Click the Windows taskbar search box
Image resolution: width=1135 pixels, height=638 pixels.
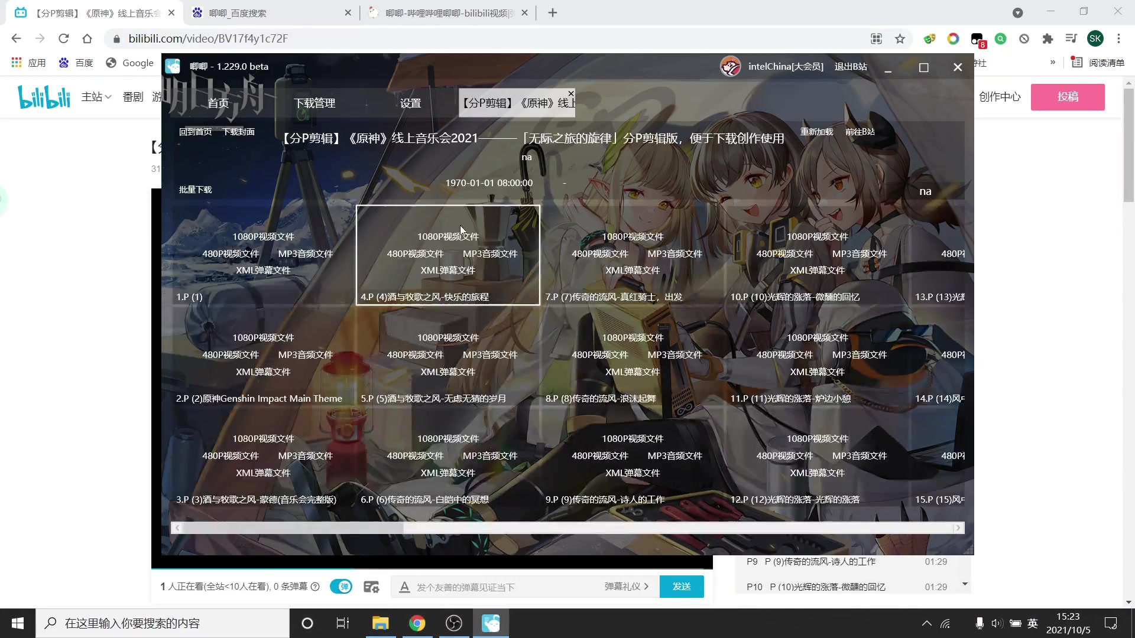163,623
